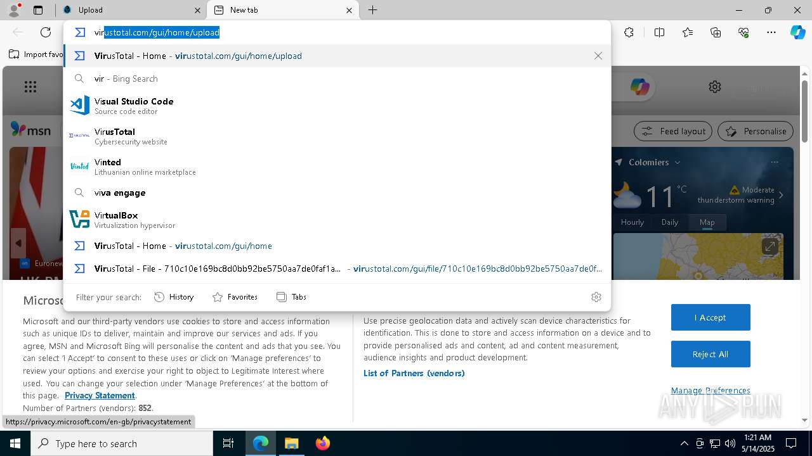Click the Personalise button
This screenshot has width=812, height=456.
click(756, 131)
